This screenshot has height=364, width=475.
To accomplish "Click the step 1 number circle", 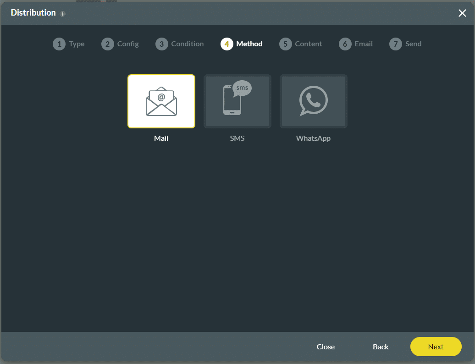I will pos(59,44).
